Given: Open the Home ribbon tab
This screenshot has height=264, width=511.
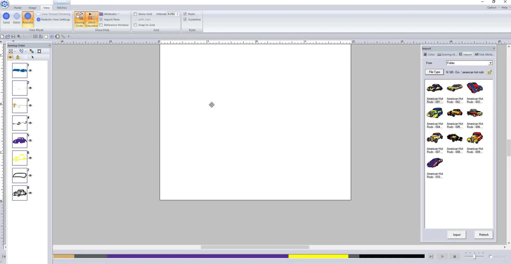Looking at the screenshot, I should pyautogui.click(x=18, y=8).
